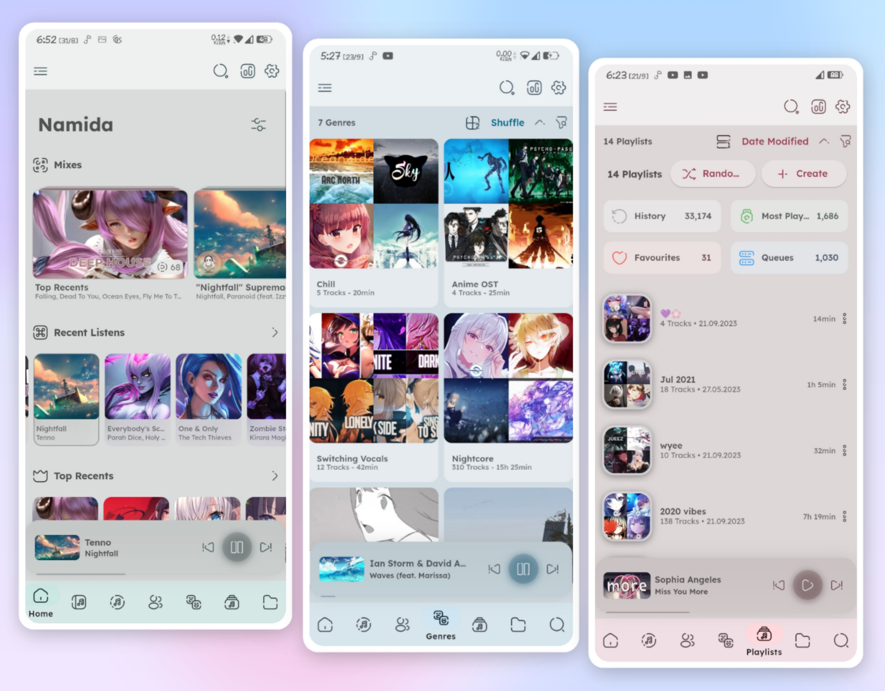Click the filter icon on the 14 Playlists header
Image resolution: width=885 pixels, height=691 pixels.
coord(845,141)
